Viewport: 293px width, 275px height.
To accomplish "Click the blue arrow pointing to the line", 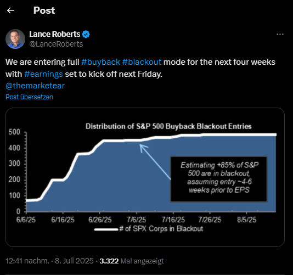I will 155,162.
